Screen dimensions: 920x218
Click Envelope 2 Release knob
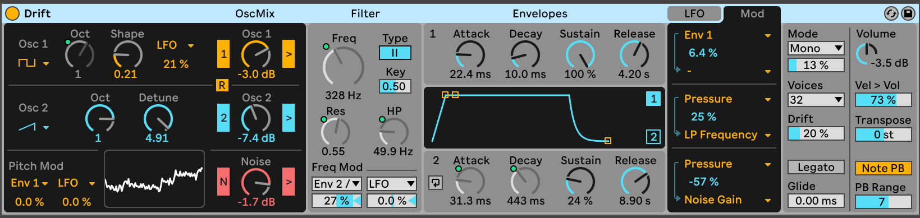[x=635, y=181]
